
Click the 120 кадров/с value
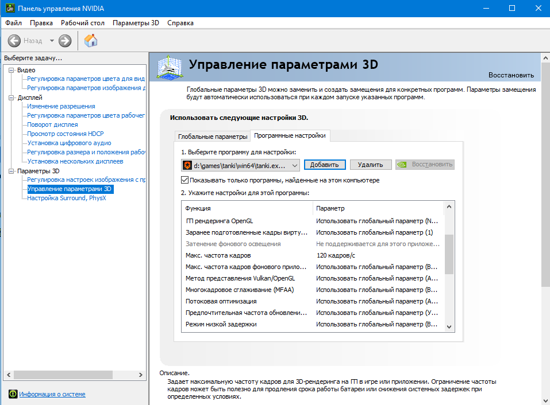click(x=336, y=255)
